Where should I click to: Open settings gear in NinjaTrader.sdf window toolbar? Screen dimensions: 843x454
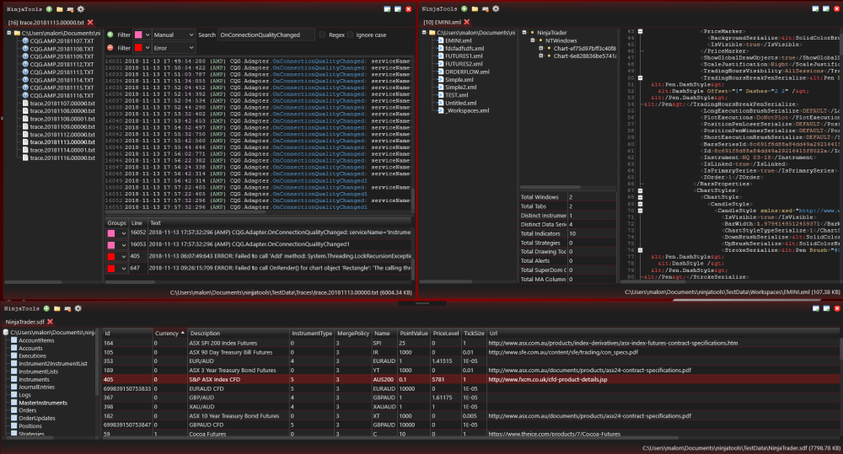(x=77, y=308)
